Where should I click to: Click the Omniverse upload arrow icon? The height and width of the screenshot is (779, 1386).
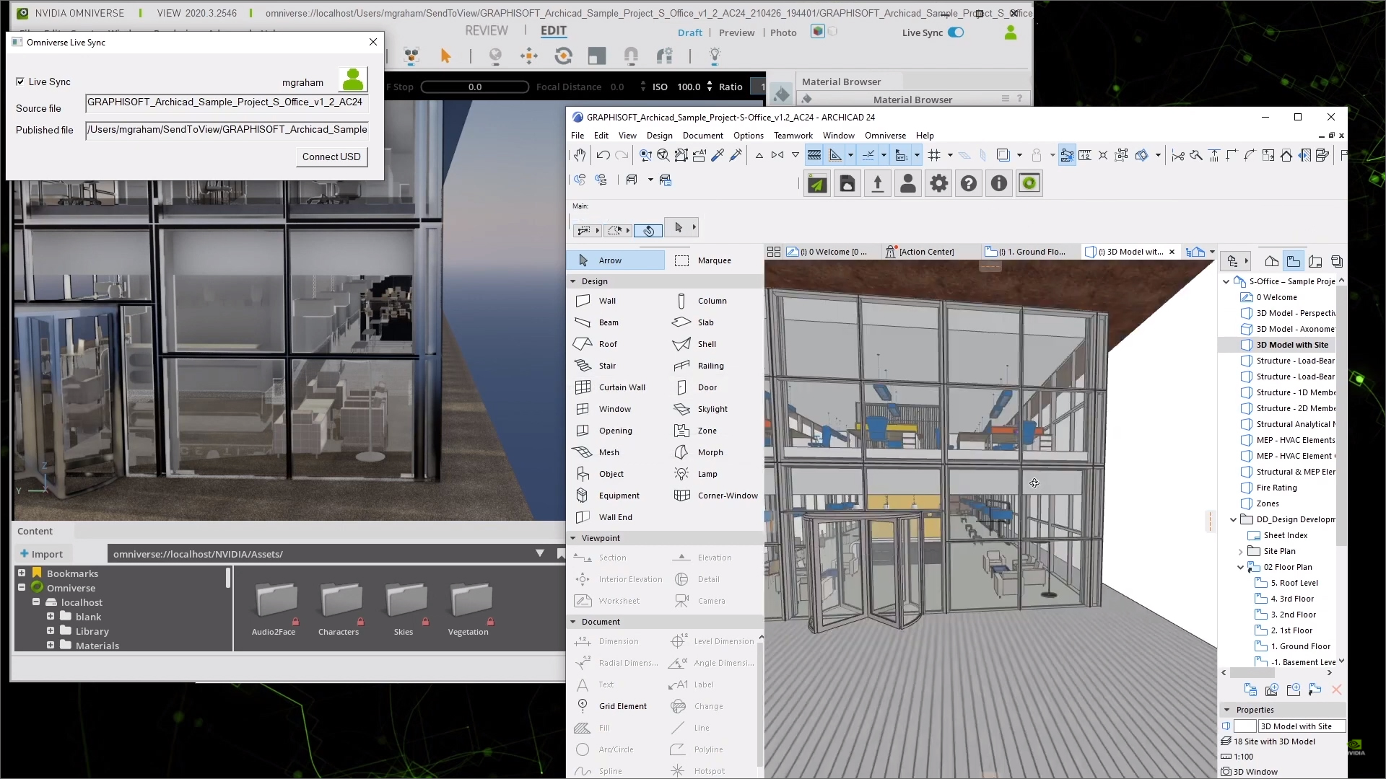click(878, 184)
